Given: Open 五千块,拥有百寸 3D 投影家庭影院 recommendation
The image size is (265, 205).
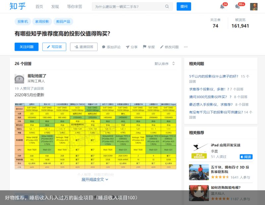Looking at the screenshot, I should coord(230,169).
